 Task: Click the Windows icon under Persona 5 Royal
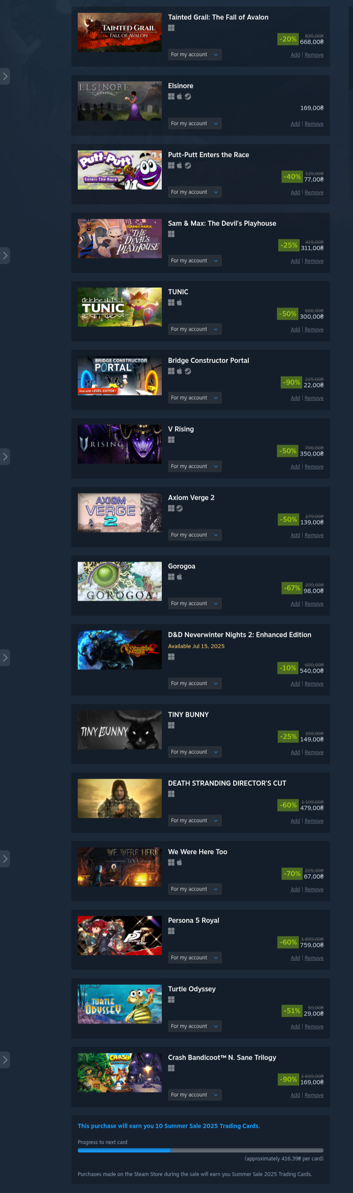pyautogui.click(x=171, y=931)
